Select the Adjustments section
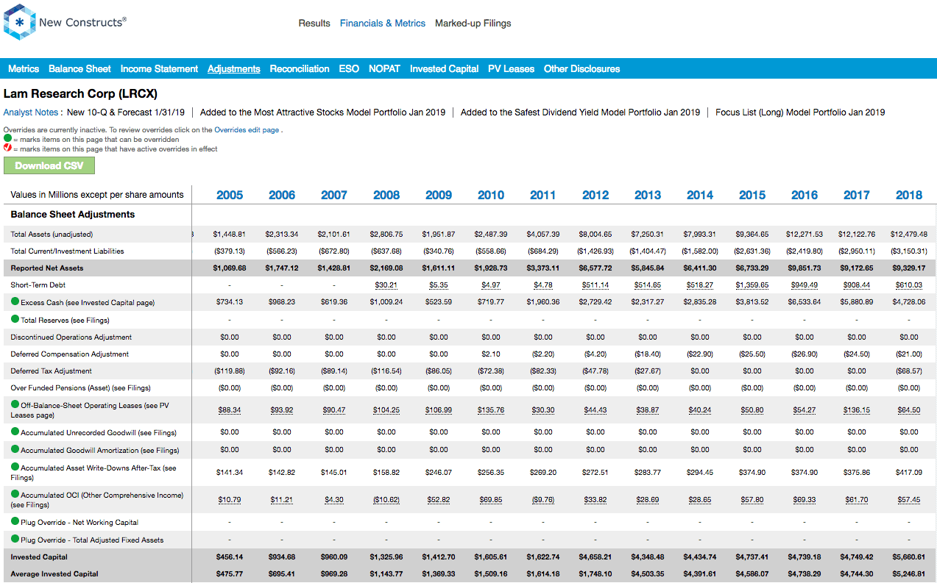The width and height of the screenshot is (937, 583). (x=234, y=69)
